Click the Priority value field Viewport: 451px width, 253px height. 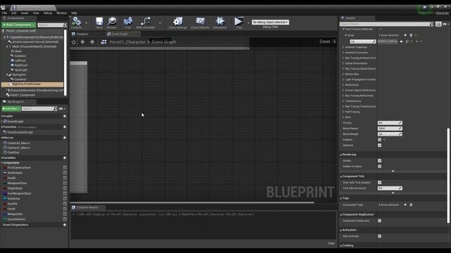pyautogui.click(x=390, y=123)
